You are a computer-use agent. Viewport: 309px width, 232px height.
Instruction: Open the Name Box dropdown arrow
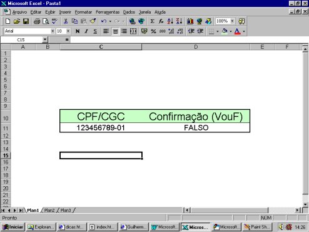(45, 40)
